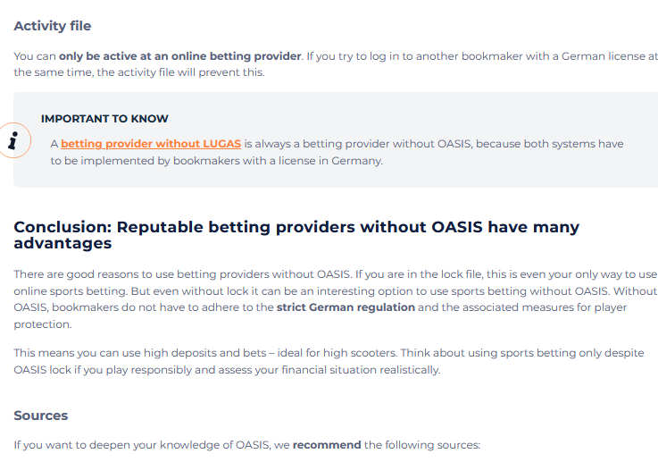Image resolution: width=658 pixels, height=462 pixels.
Task: Click the bold word 'recommend'
Action: click(x=327, y=445)
